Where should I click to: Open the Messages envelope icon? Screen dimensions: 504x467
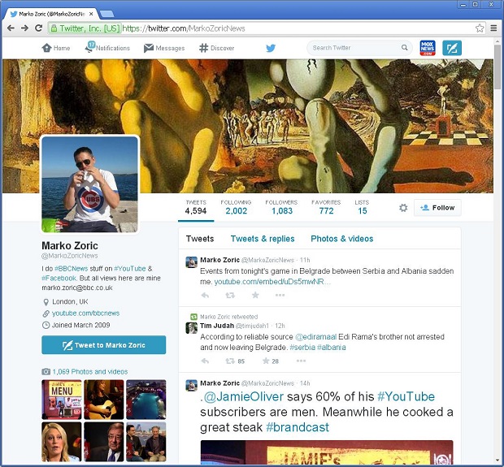pyautogui.click(x=149, y=48)
